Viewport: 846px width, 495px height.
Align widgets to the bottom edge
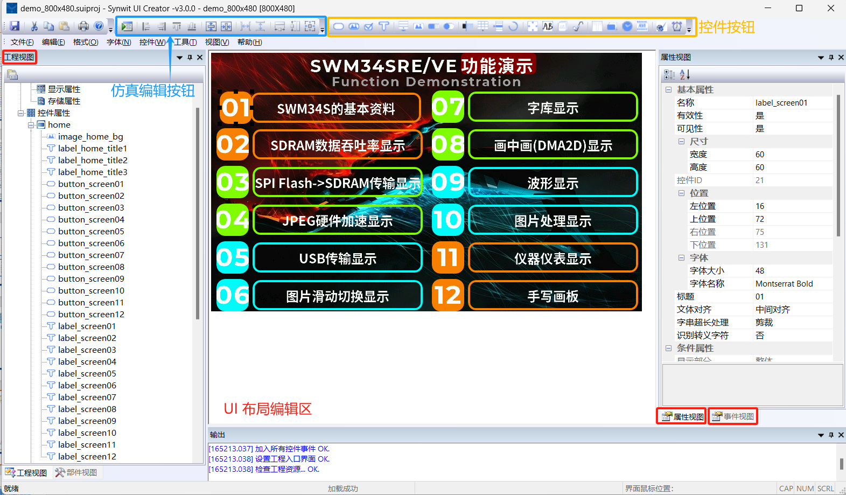click(x=192, y=26)
